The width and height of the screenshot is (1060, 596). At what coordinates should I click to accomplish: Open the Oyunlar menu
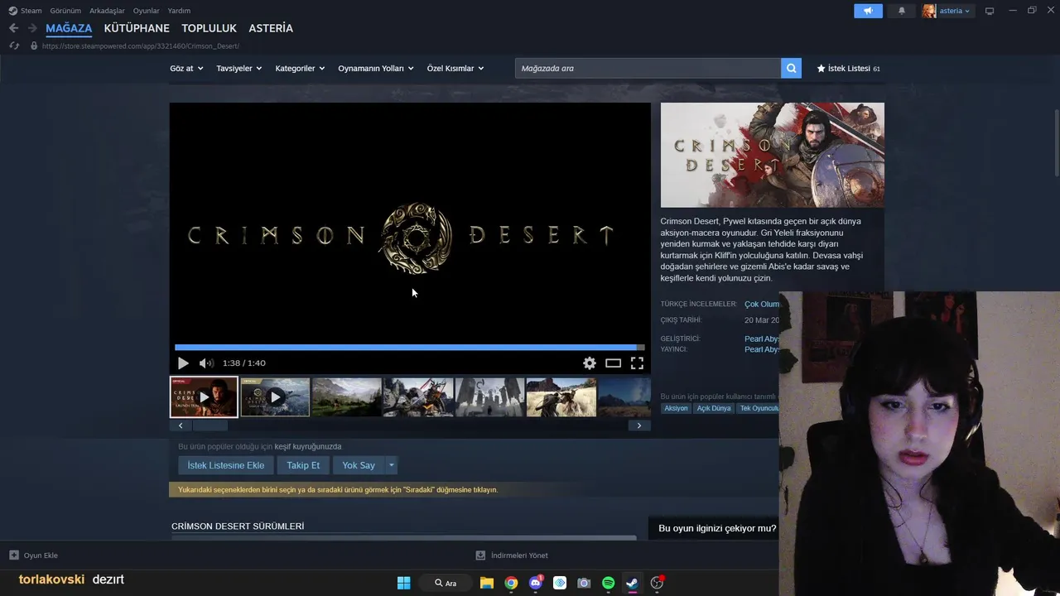point(147,11)
